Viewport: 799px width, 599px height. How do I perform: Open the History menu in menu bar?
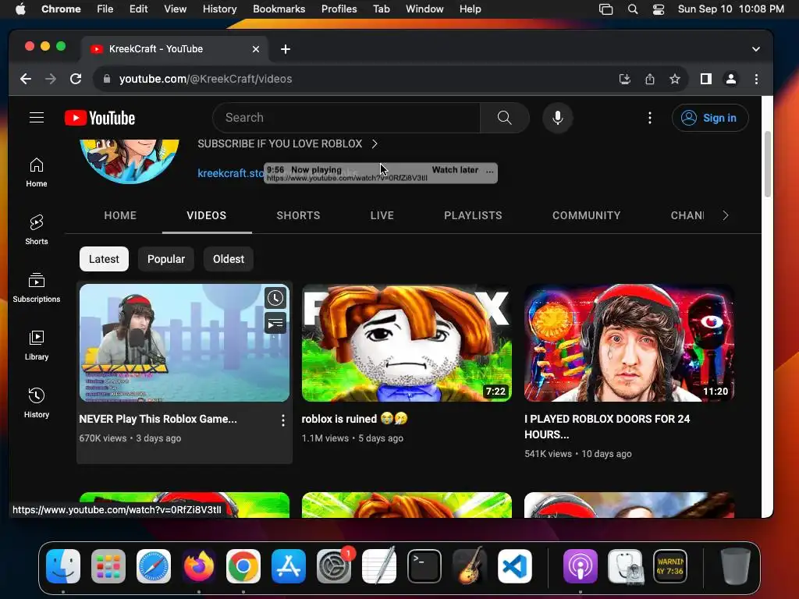pyautogui.click(x=219, y=9)
